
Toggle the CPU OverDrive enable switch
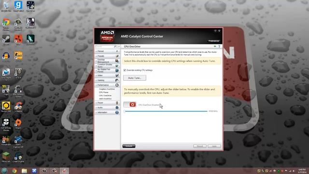[x=130, y=104]
